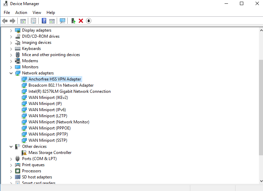This screenshot has height=191, width=263.
Task: Collapse the Network adapters category
Action: [11, 73]
